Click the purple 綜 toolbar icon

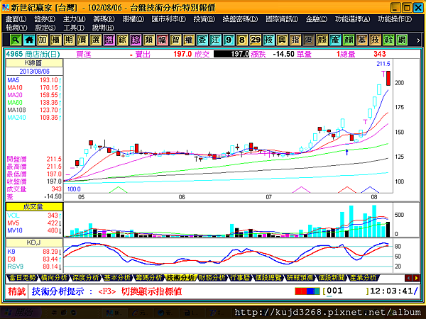click(136, 40)
